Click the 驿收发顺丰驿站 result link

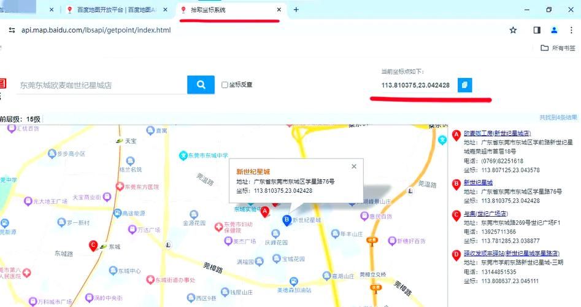510,253
